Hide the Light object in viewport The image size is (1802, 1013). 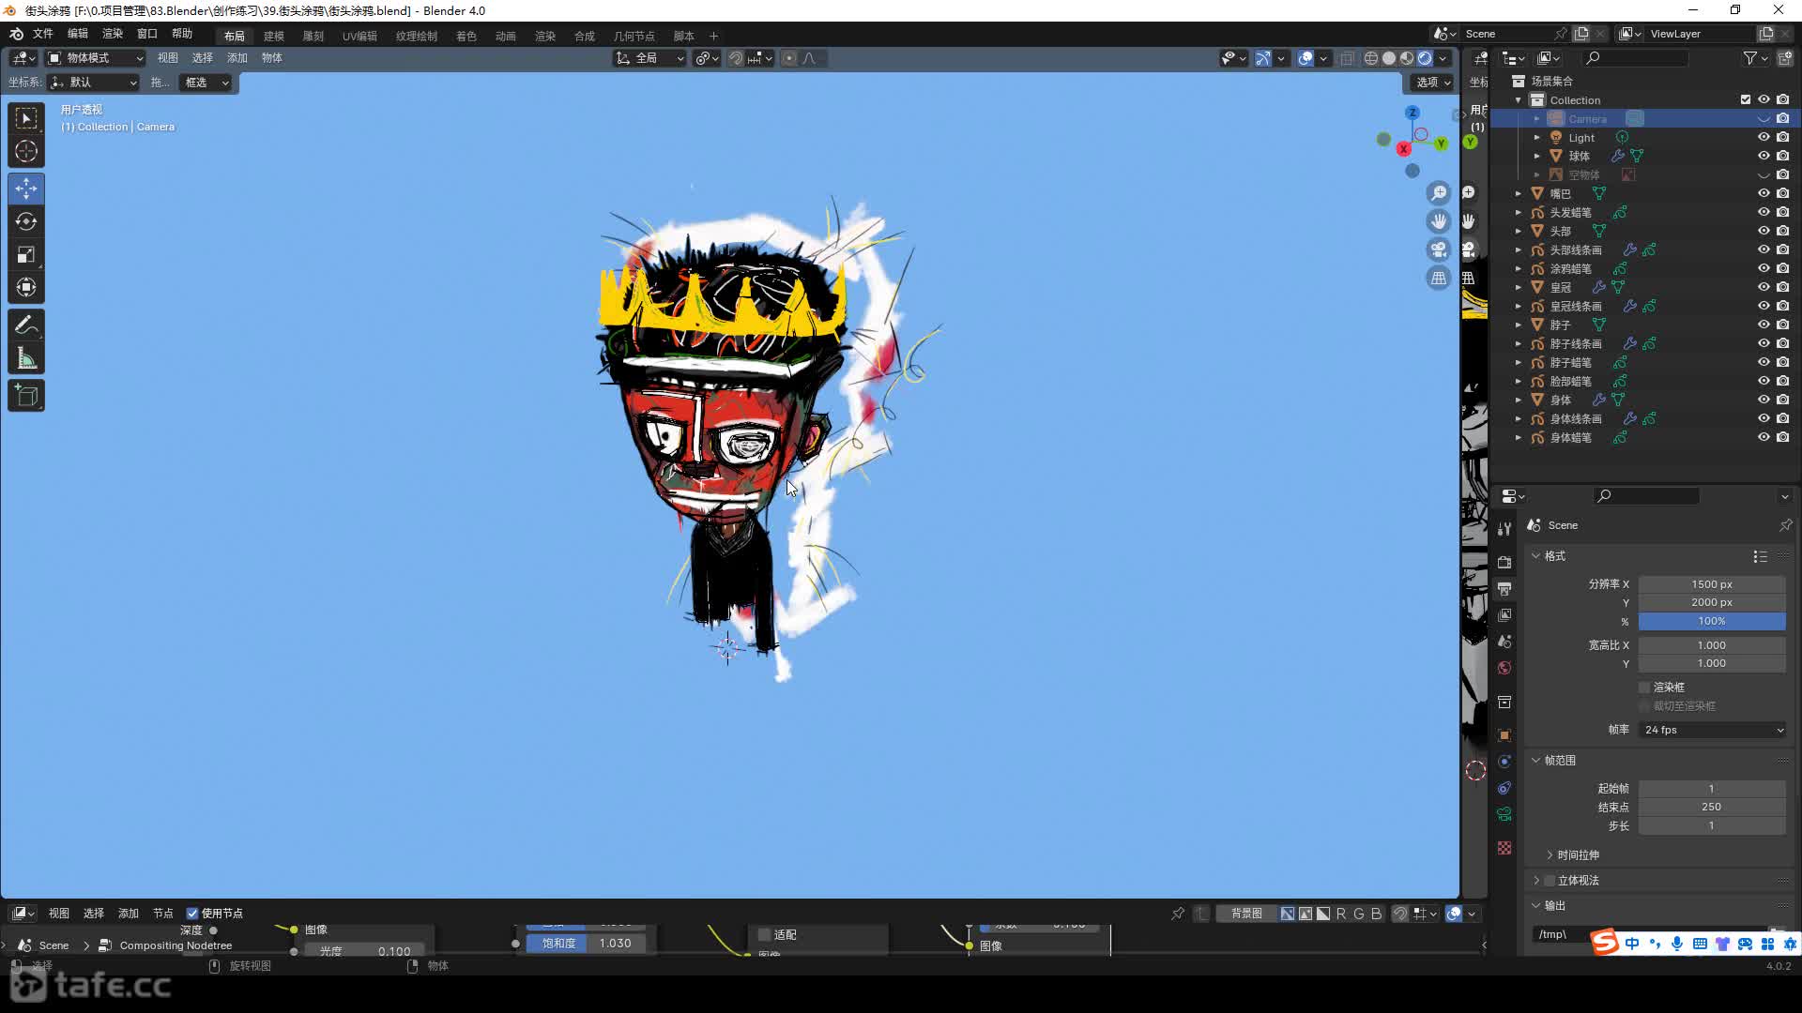(1764, 137)
